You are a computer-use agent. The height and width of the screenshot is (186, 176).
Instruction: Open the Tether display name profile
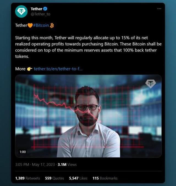[x=36, y=9]
